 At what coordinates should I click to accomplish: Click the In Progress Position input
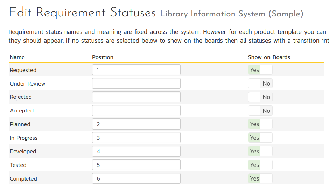(136, 138)
